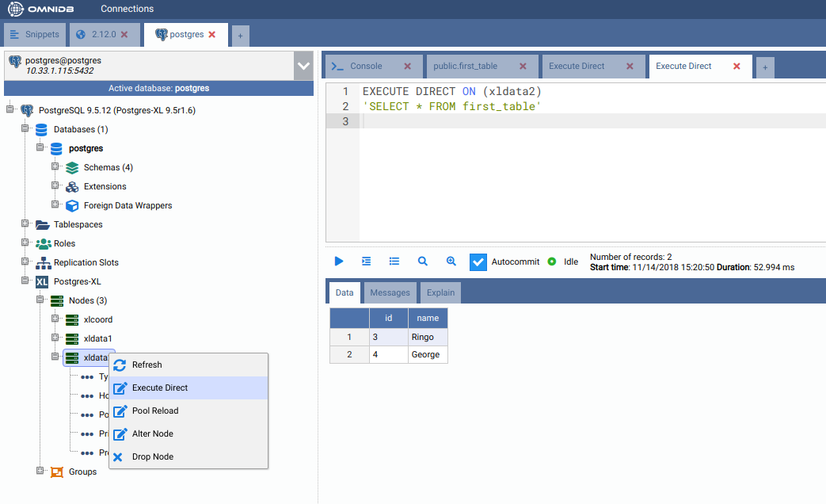Select Execute Direct in context menu
The height and width of the screenshot is (504, 826).
(160, 388)
